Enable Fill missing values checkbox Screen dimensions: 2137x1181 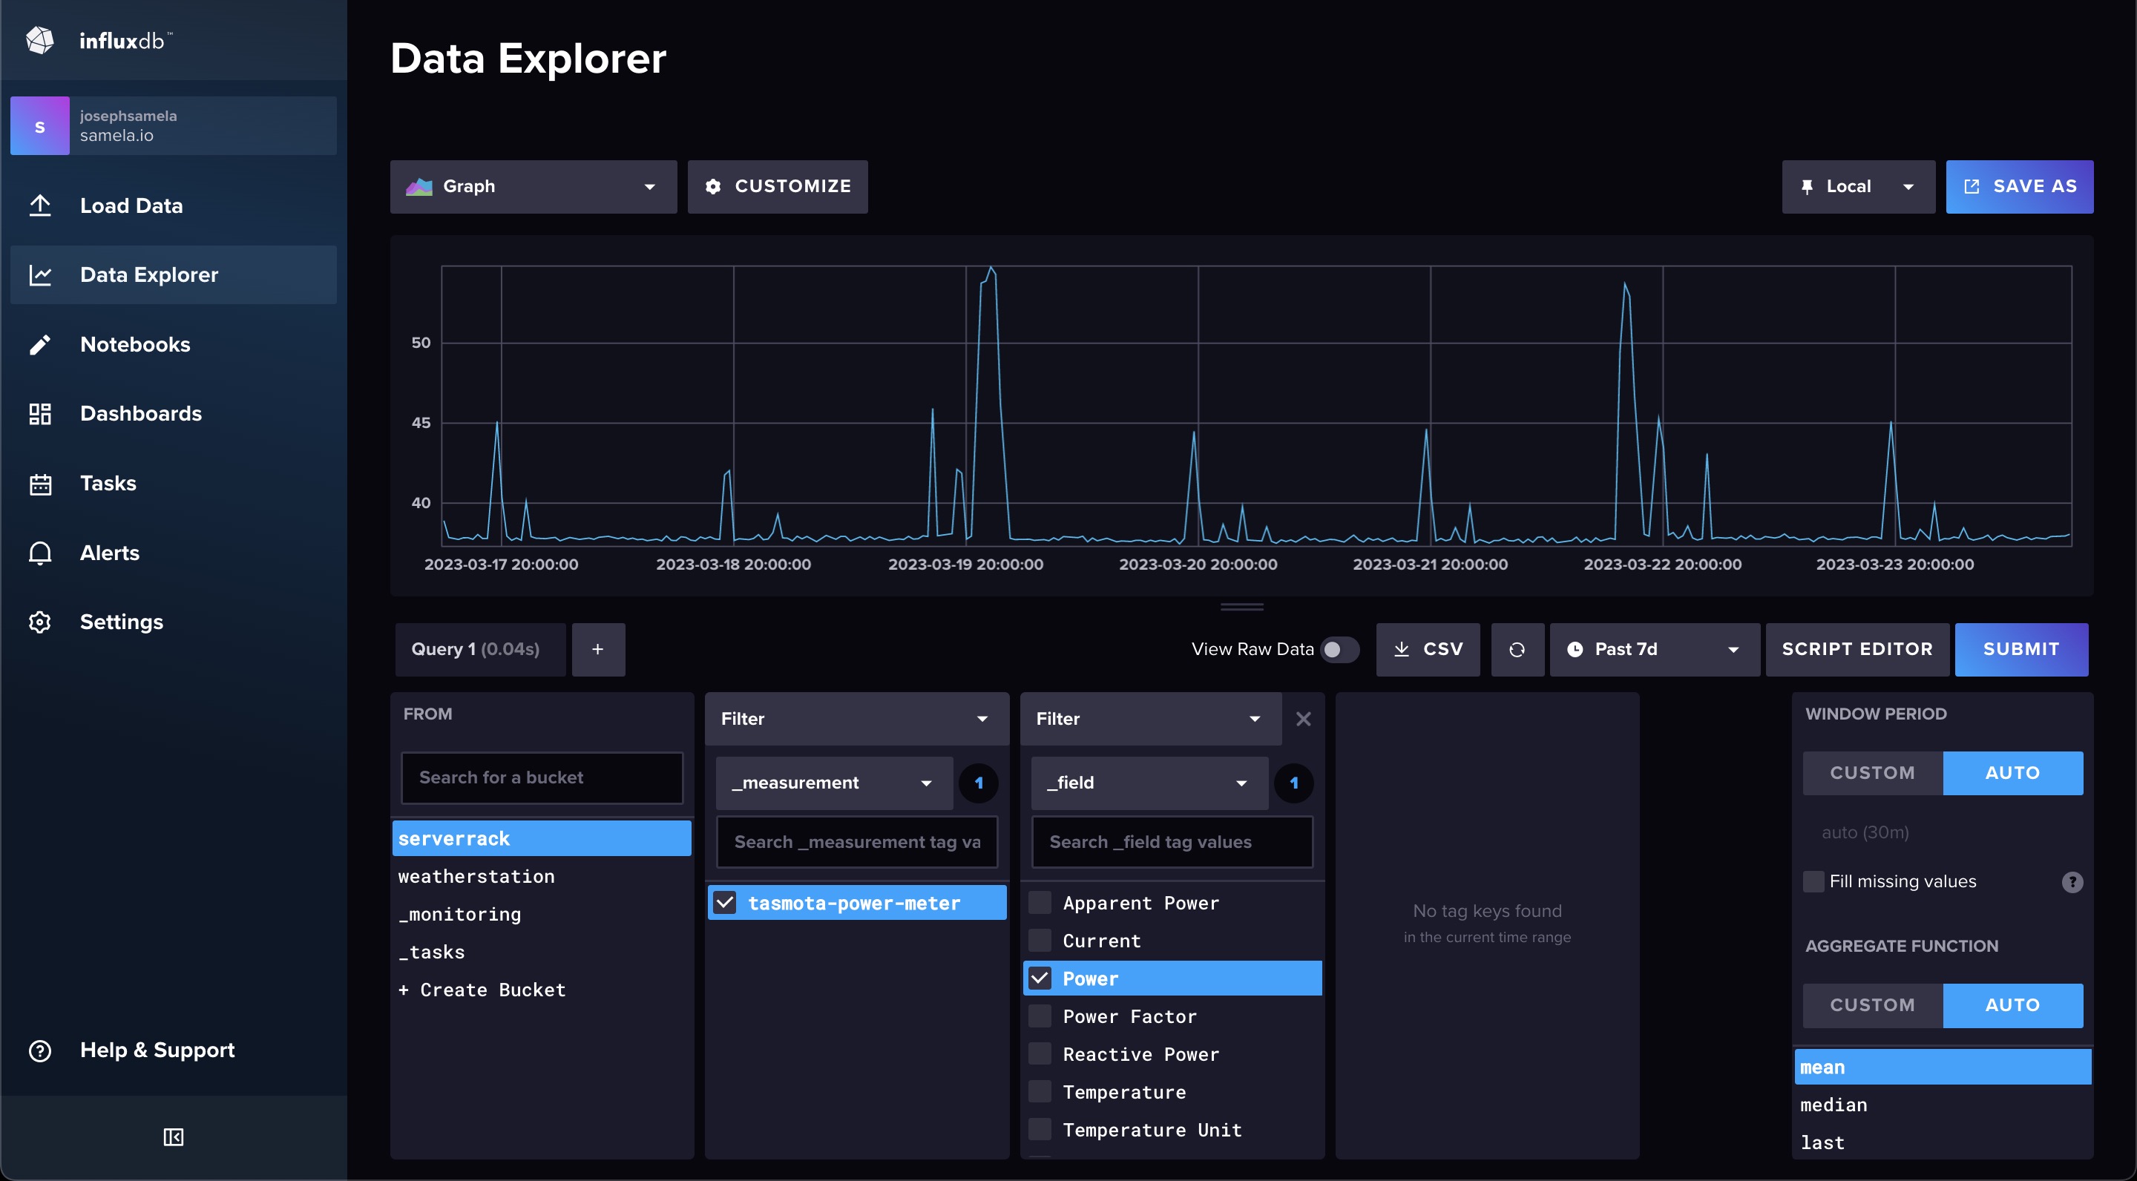[x=1813, y=881]
